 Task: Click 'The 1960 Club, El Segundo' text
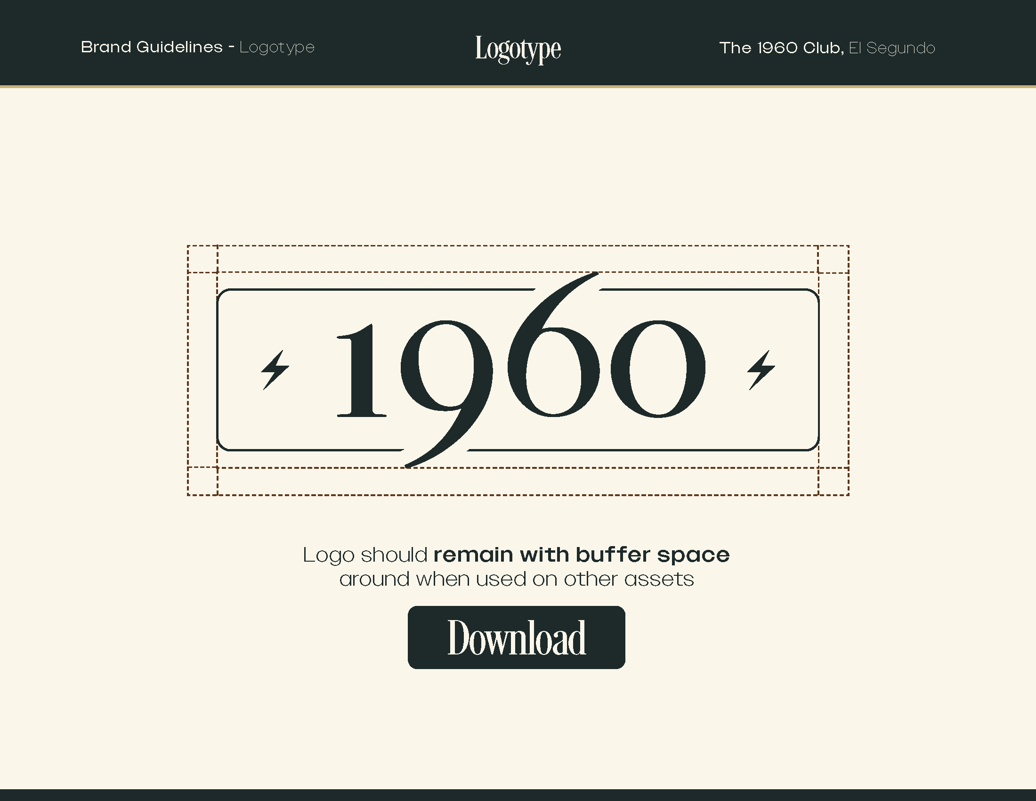(827, 48)
